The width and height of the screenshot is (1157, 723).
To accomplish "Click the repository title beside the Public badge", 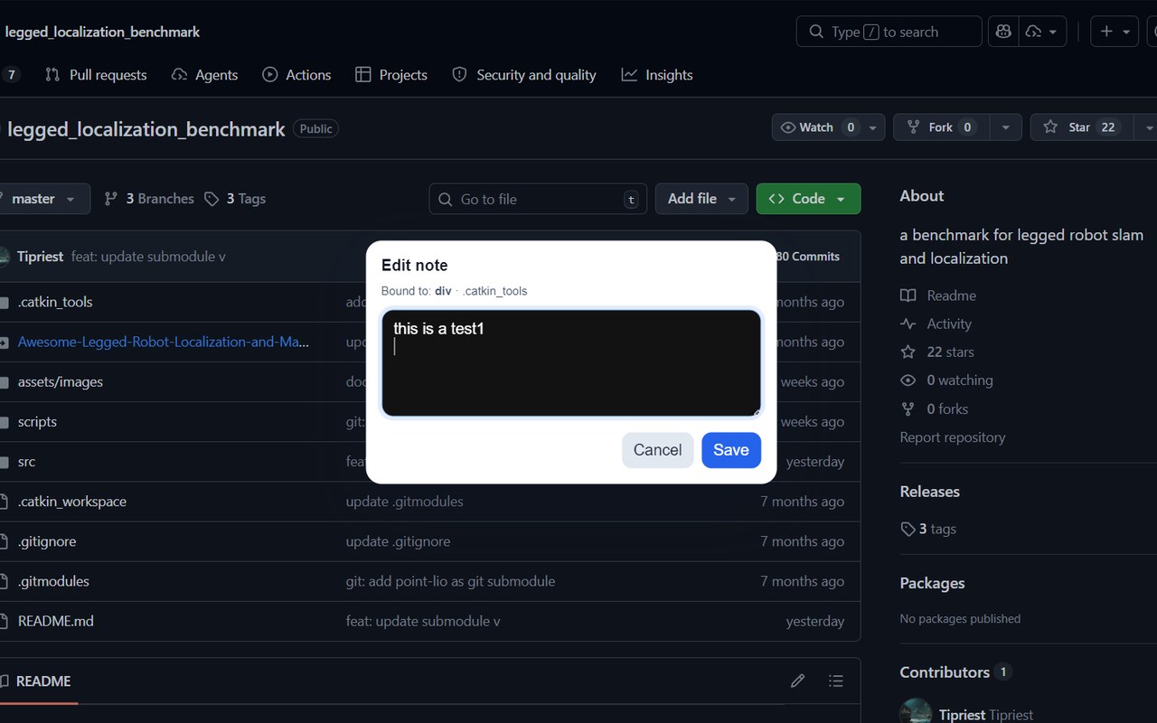I will point(146,129).
